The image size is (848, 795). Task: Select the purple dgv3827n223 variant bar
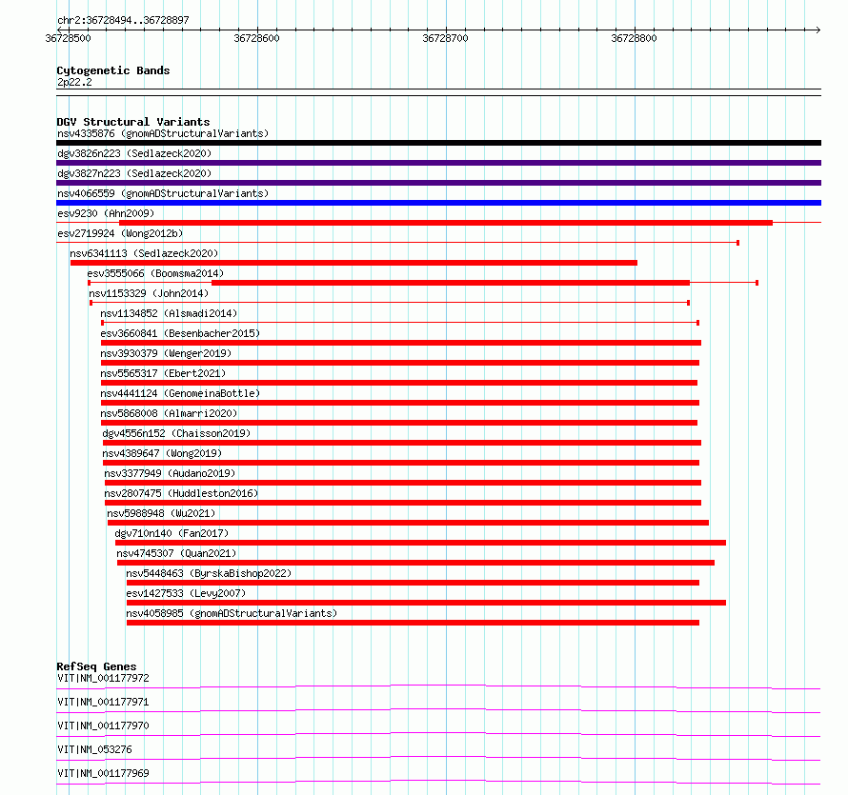pos(438,183)
